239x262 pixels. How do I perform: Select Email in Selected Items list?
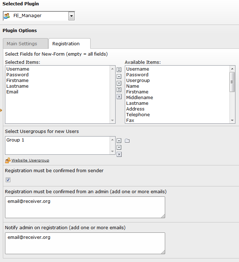click(x=12, y=92)
